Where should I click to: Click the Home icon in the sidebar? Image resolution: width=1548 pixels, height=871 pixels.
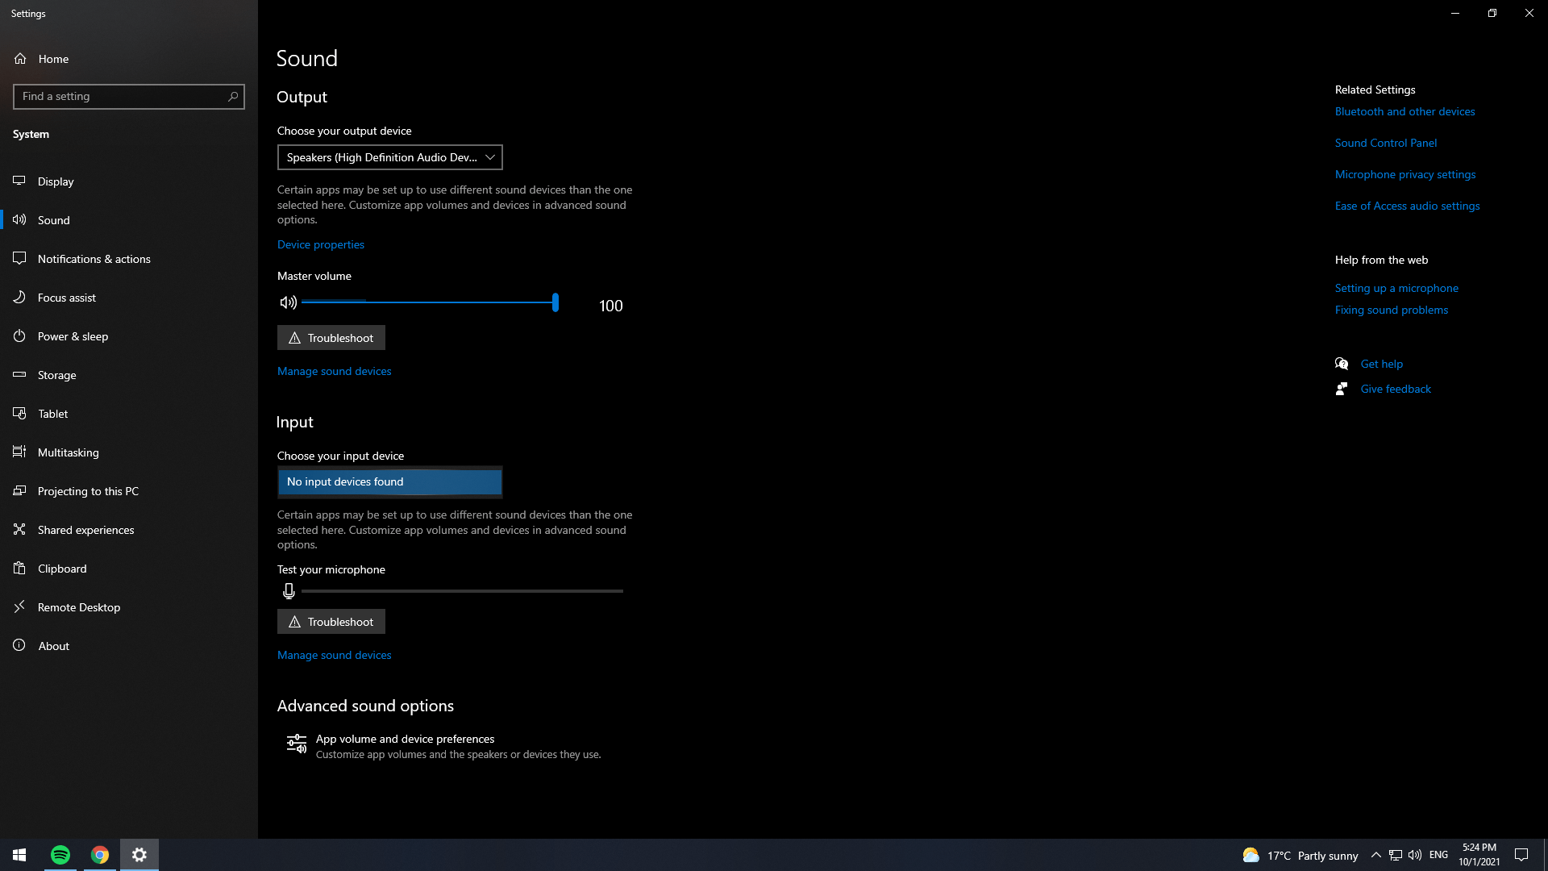click(19, 58)
